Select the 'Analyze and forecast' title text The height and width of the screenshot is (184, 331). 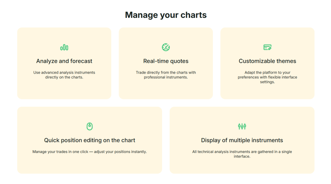coord(64,61)
